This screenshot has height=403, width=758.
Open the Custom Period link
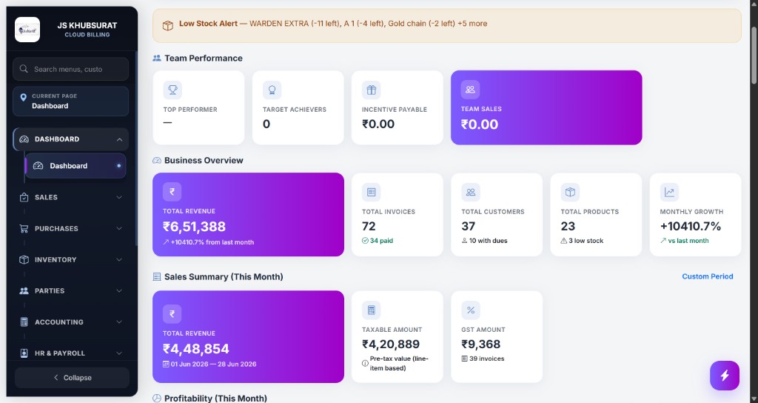pos(707,277)
